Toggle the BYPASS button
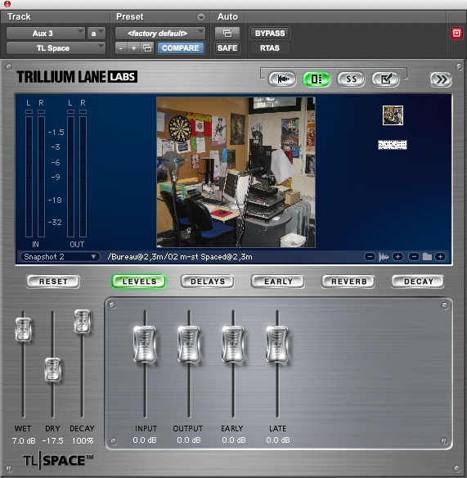 click(x=270, y=33)
